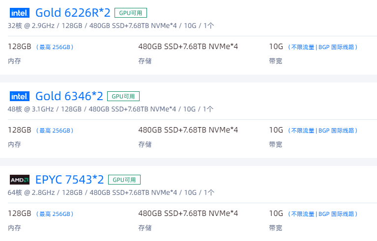This screenshot has width=377, height=241.
Task: Select the 48核 @ 3.1GHz spec summary line
Action: pos(111,109)
